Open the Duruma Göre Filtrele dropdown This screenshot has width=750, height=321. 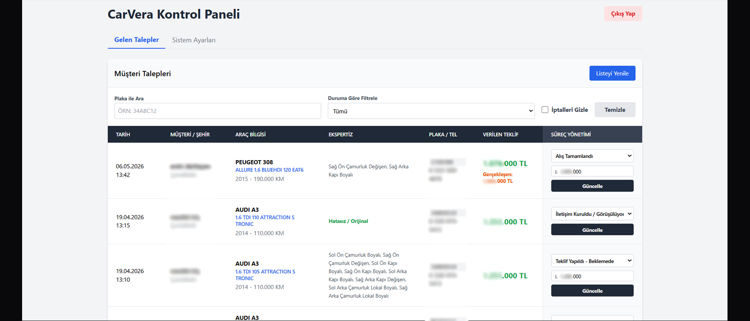coord(431,111)
